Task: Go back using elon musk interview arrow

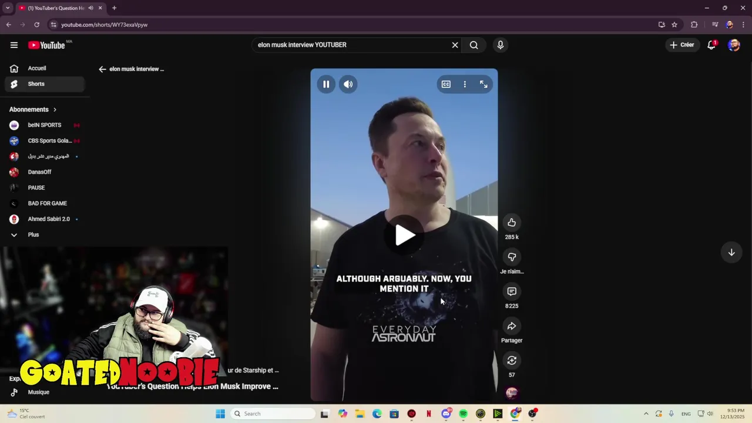Action: click(x=102, y=69)
